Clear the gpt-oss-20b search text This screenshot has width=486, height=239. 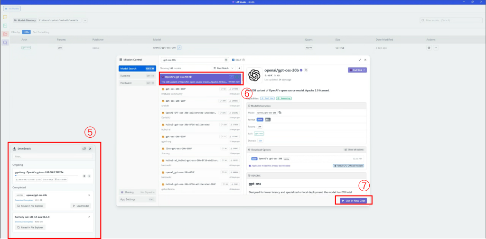226,60
